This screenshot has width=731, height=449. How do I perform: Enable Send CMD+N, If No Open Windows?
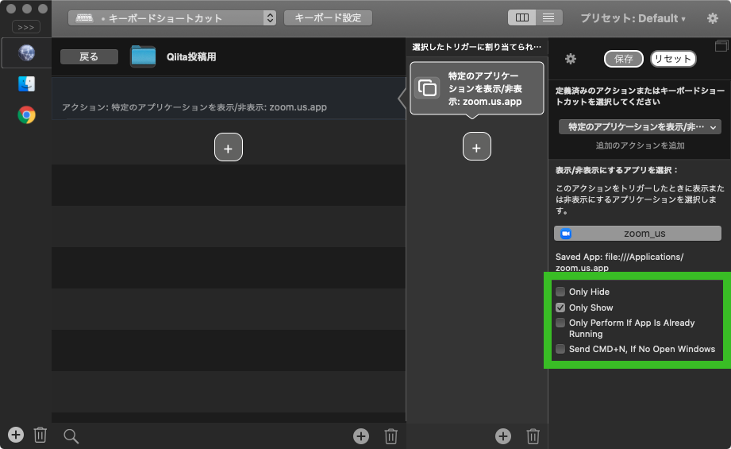tap(560, 349)
